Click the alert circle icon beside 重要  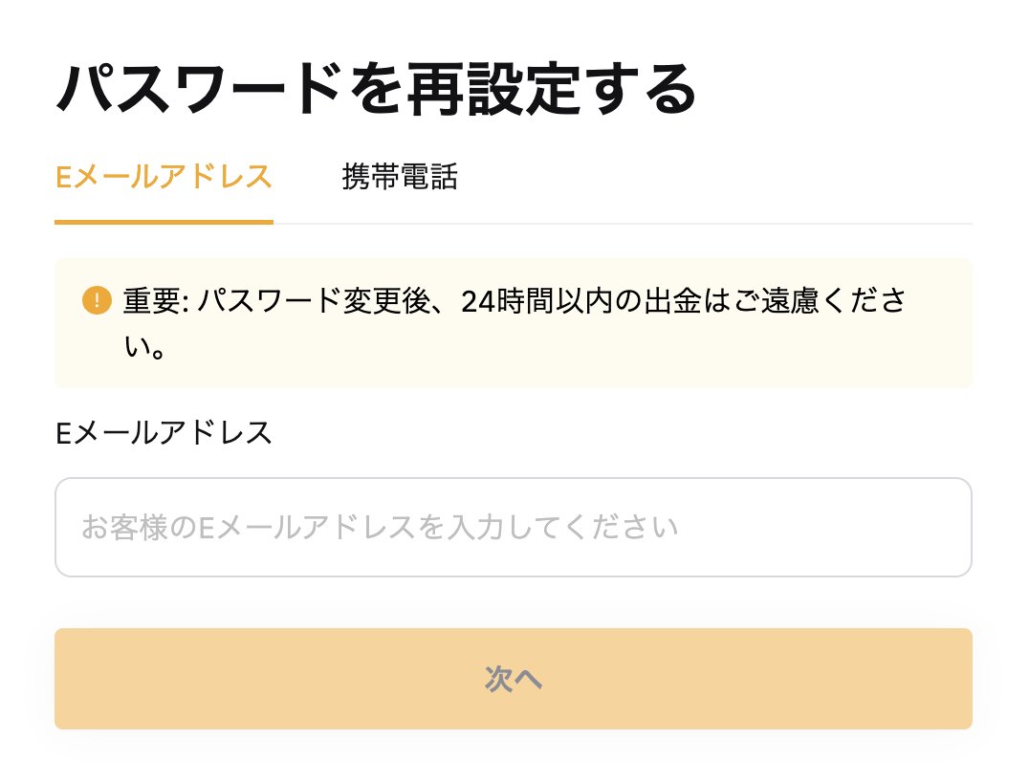pos(97,300)
